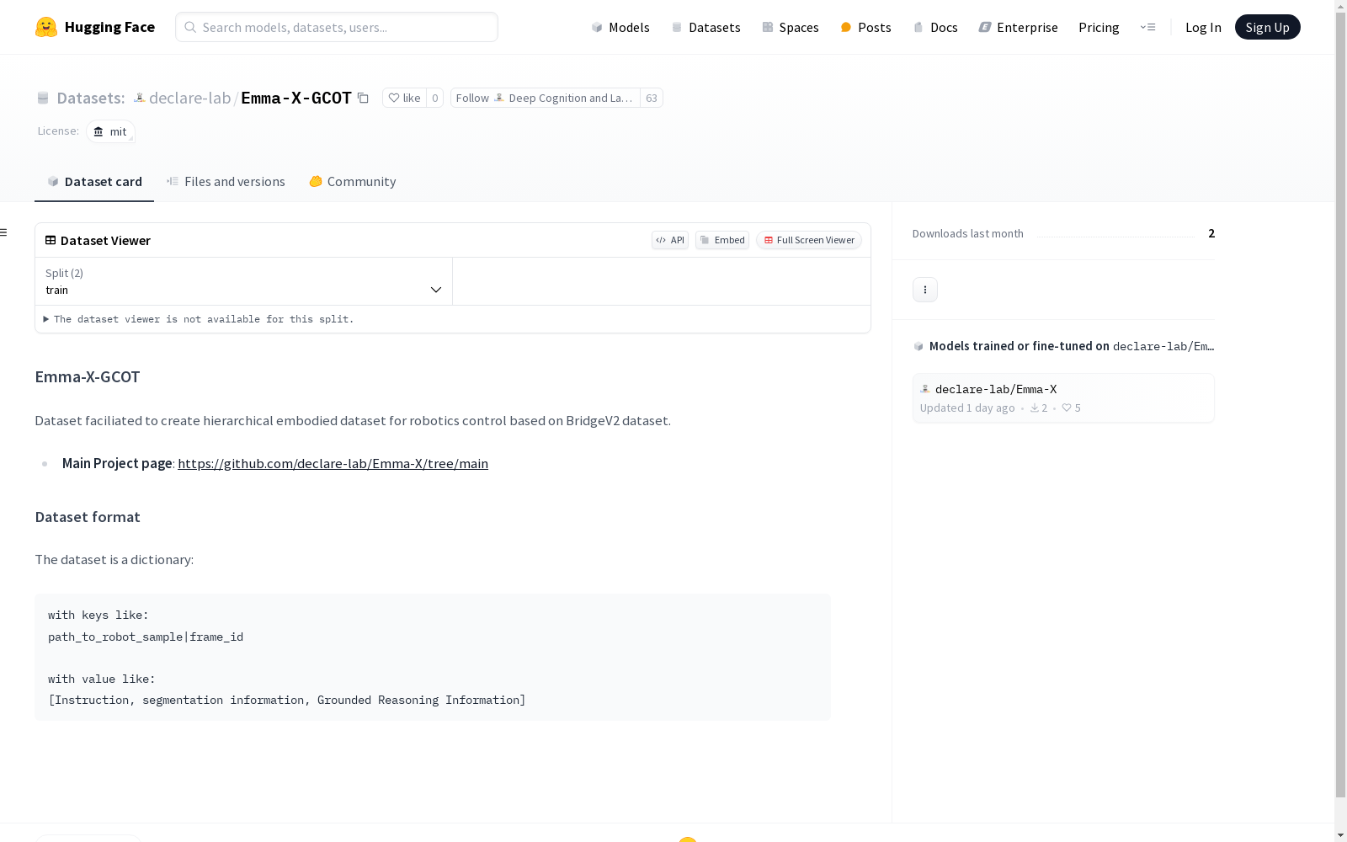
Task: Open the Split train dropdown
Action: 243,281
